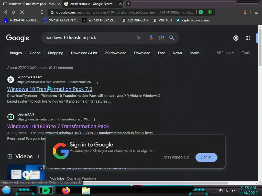Submit search with the magnifier icon
Image resolution: width=262 pixels, height=196 pixels.
[x=171, y=38]
